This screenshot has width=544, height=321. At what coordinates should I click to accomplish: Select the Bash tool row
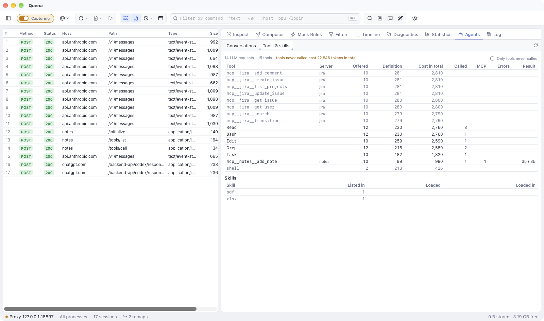(381, 134)
